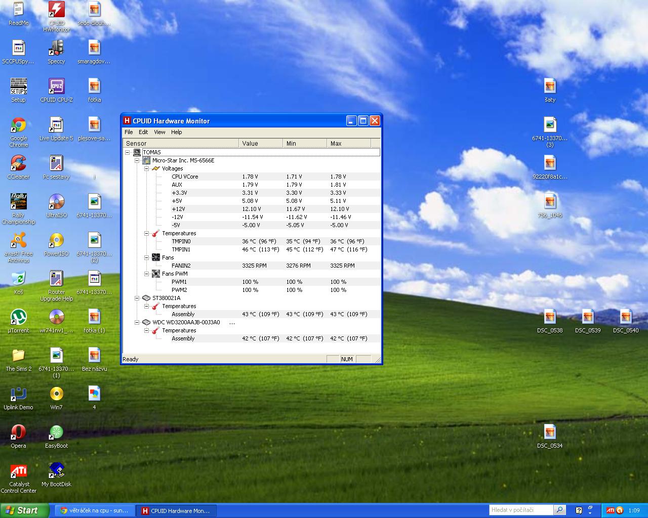Image resolution: width=648 pixels, height=518 pixels.
Task: Click the 1:09 system clock
Action: [634, 510]
